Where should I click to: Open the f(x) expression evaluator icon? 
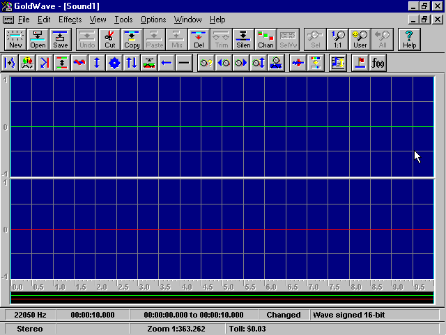click(x=378, y=63)
